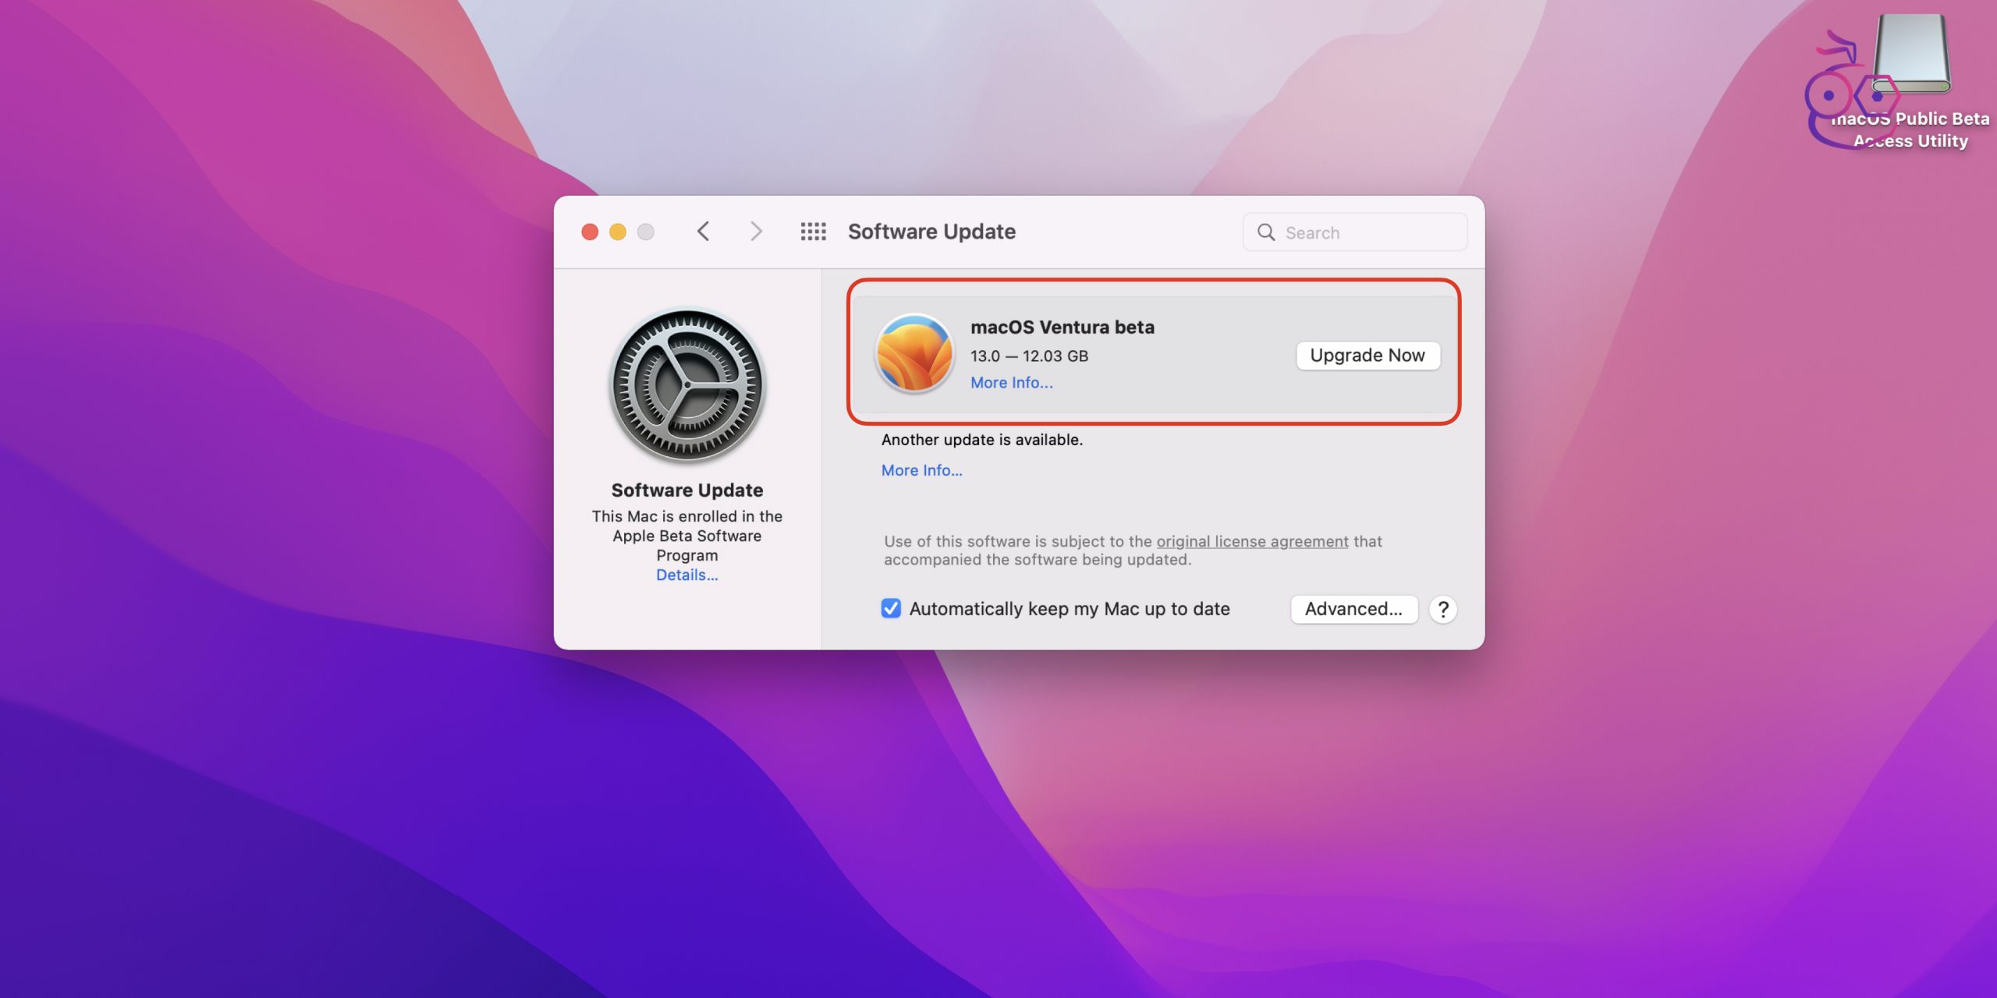Click the macOS Ventura beta icon
The width and height of the screenshot is (1997, 998).
pyautogui.click(x=914, y=353)
